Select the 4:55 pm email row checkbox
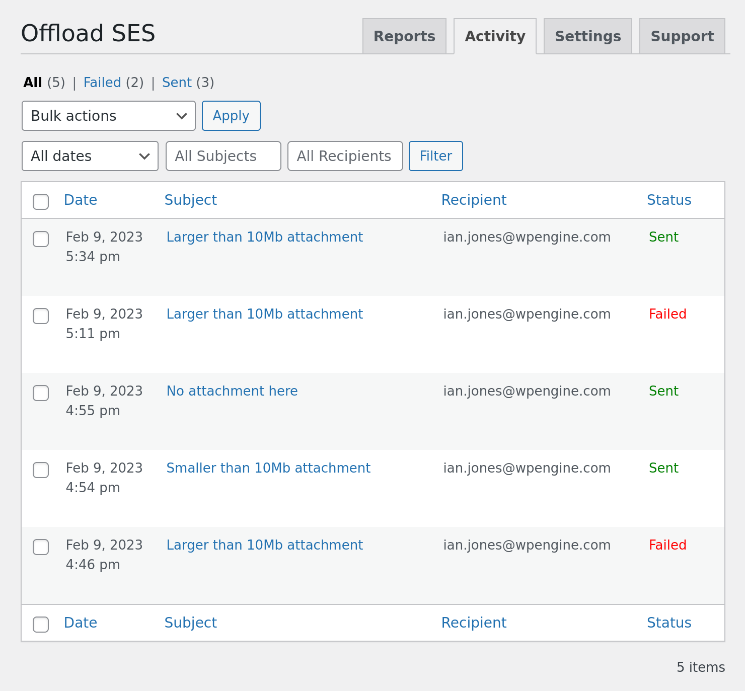The height and width of the screenshot is (691, 745). pyautogui.click(x=41, y=393)
